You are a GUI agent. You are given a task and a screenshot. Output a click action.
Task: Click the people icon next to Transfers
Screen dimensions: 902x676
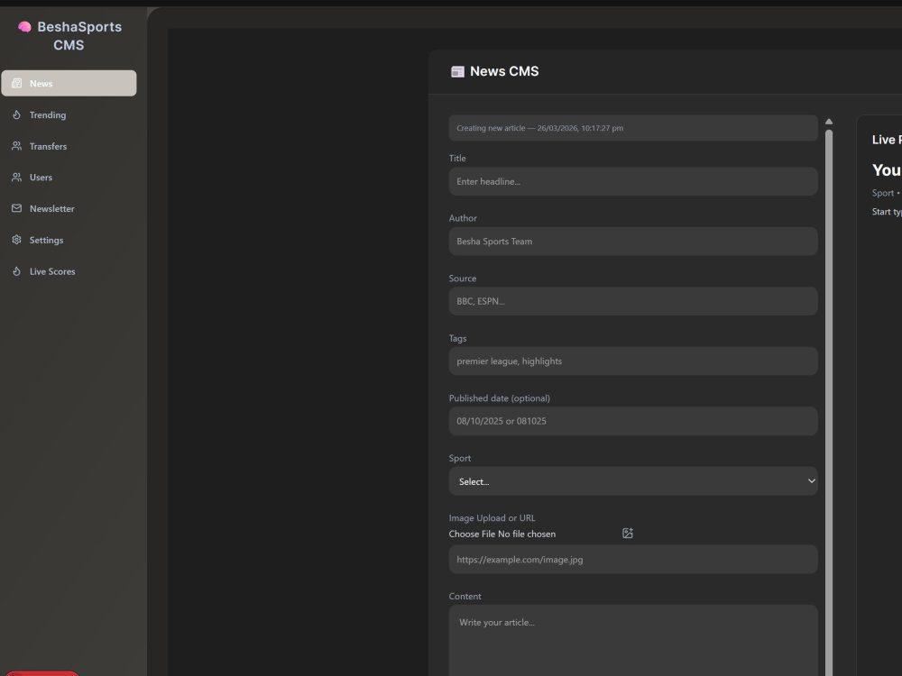(16, 146)
